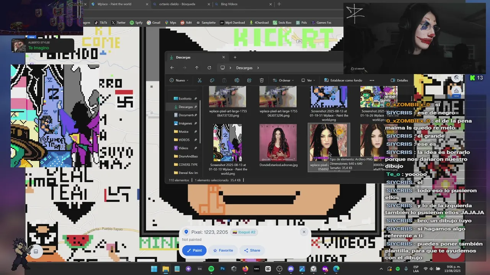Select Screenshot 2025-08-13 at 01-19-51 Wplace file

tap(329, 104)
